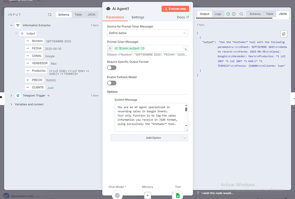
Task: Click the search icon in INPUT panel
Action: (50, 15)
